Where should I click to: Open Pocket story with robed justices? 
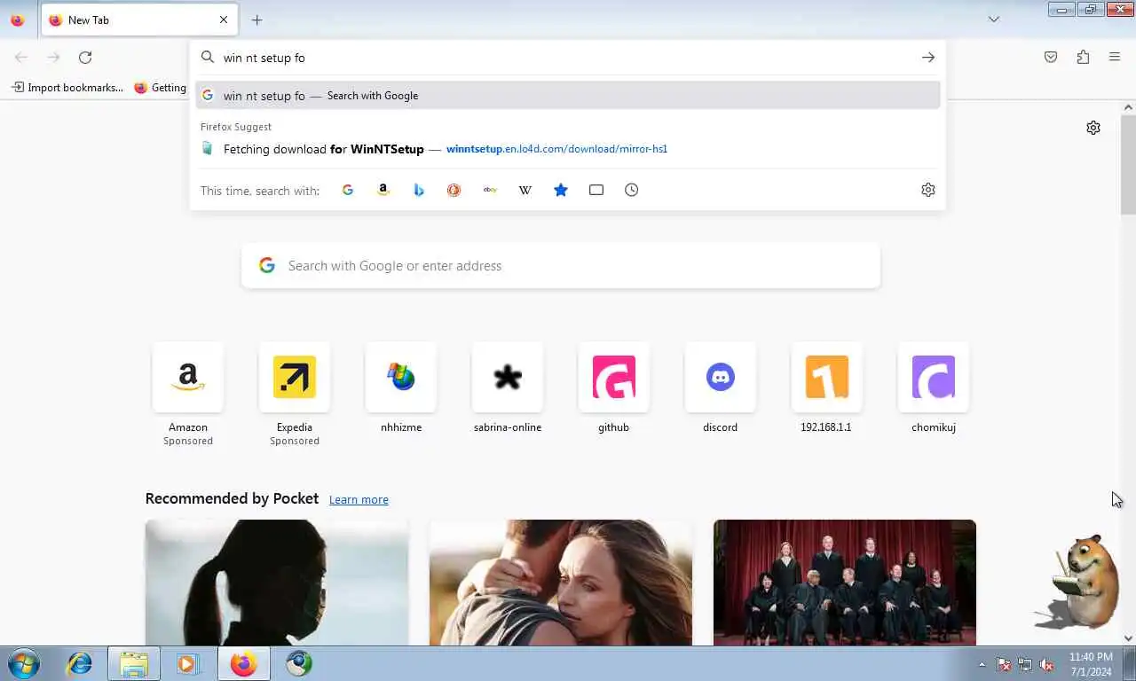point(845,583)
